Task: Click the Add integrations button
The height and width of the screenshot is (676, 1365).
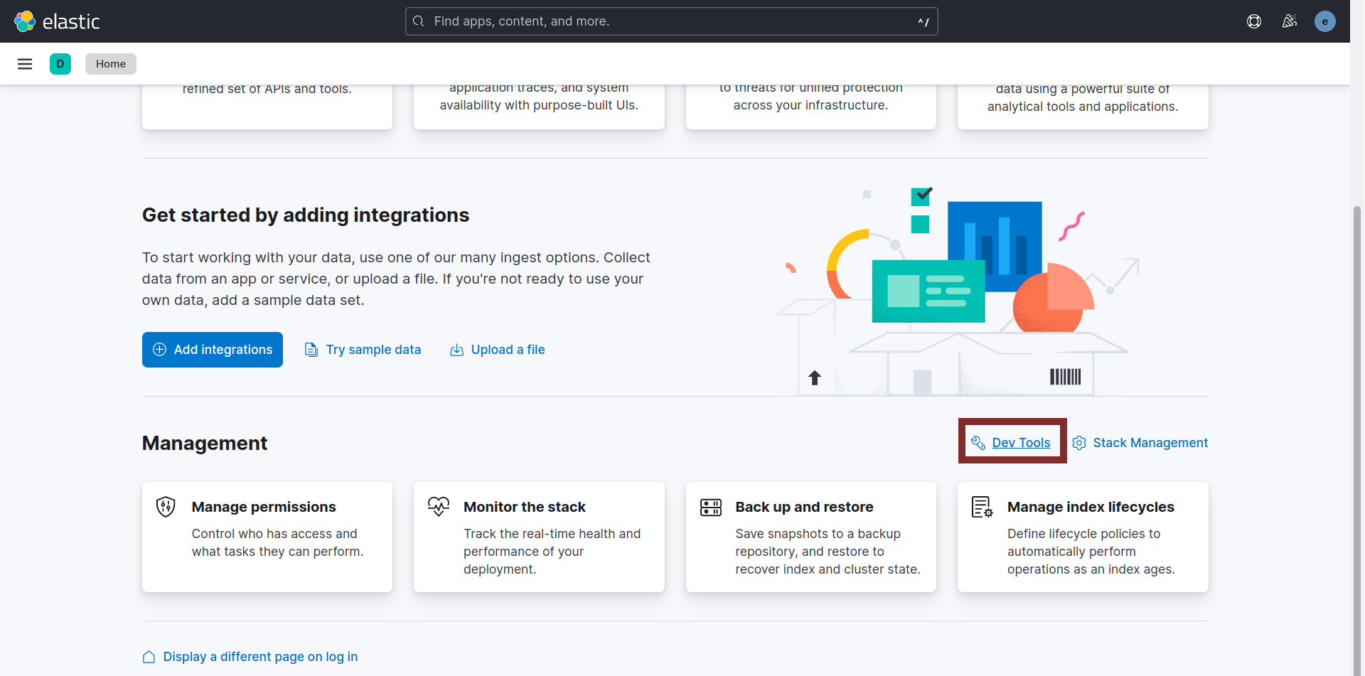Action: tap(212, 349)
